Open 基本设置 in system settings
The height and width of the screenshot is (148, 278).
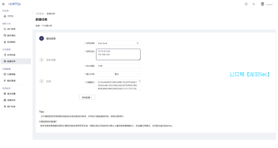pos(11,94)
